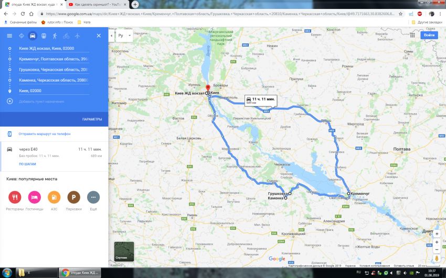446x278 pixels.
Task: Open the Google apps grid
Action: tap(412, 35)
